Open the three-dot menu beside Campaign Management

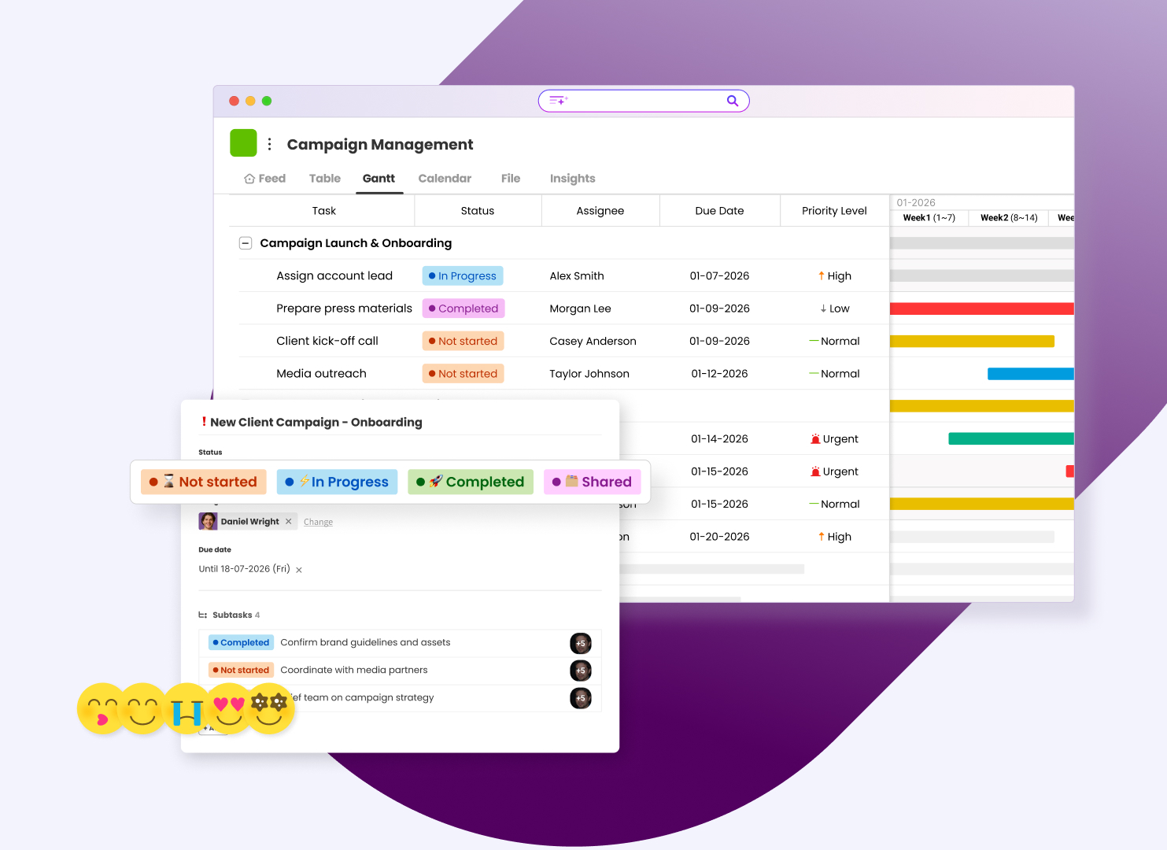click(x=270, y=144)
